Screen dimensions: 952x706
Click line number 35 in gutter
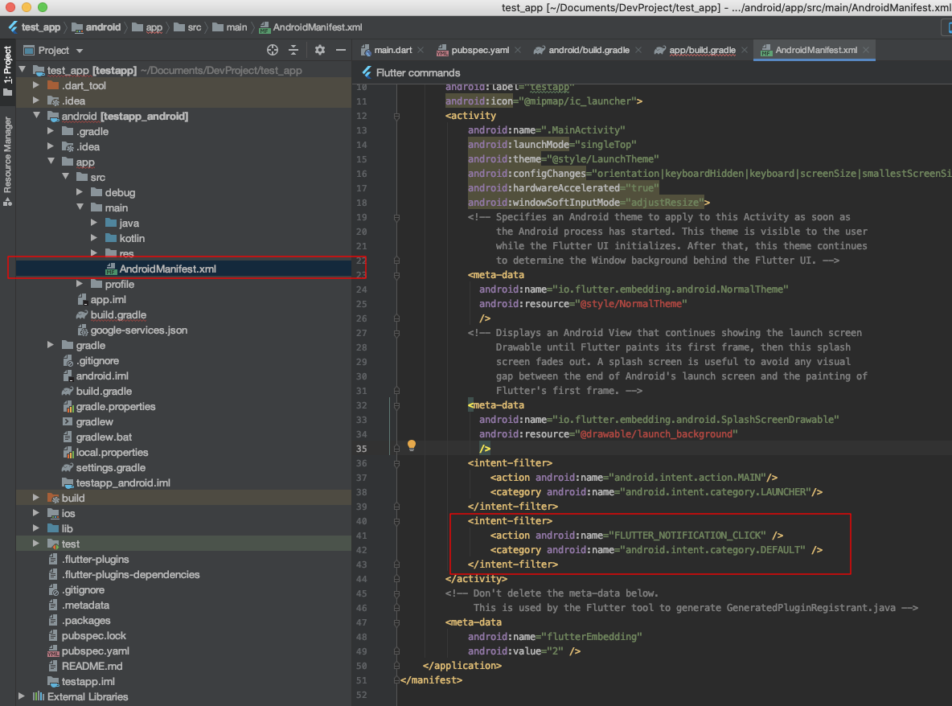361,449
